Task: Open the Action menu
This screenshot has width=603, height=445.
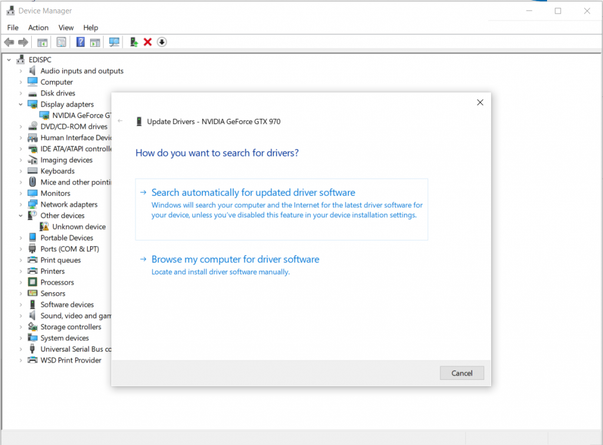Action: (38, 28)
